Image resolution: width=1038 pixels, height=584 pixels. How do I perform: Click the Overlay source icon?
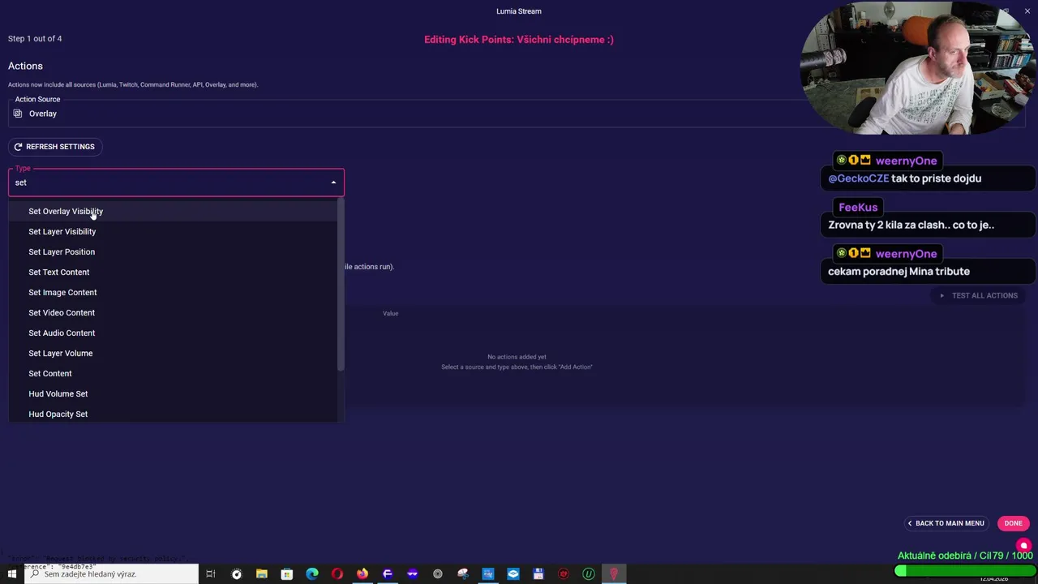point(18,114)
